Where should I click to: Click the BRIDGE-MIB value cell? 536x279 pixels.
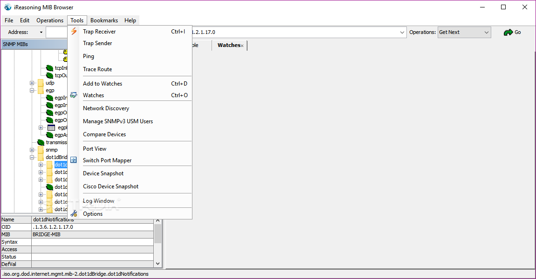click(x=92, y=235)
